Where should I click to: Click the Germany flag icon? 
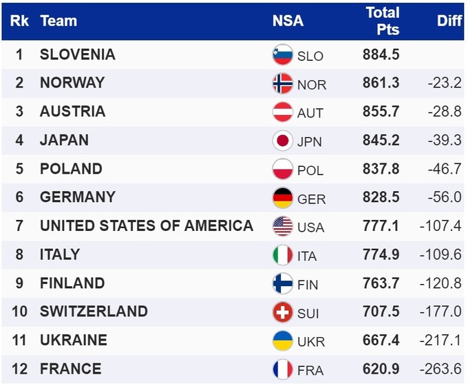(x=283, y=198)
